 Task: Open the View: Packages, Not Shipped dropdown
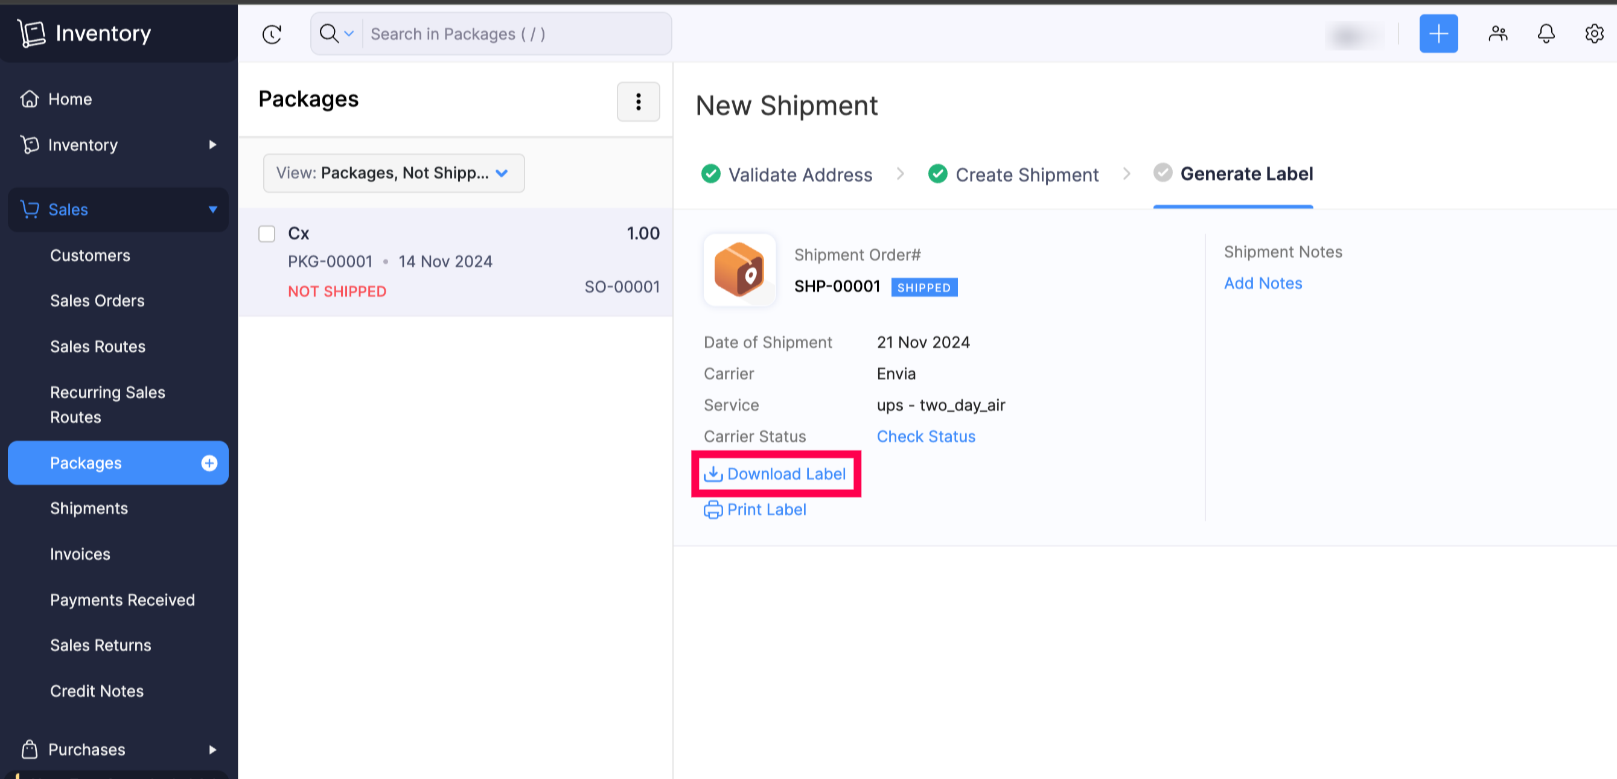coord(394,173)
